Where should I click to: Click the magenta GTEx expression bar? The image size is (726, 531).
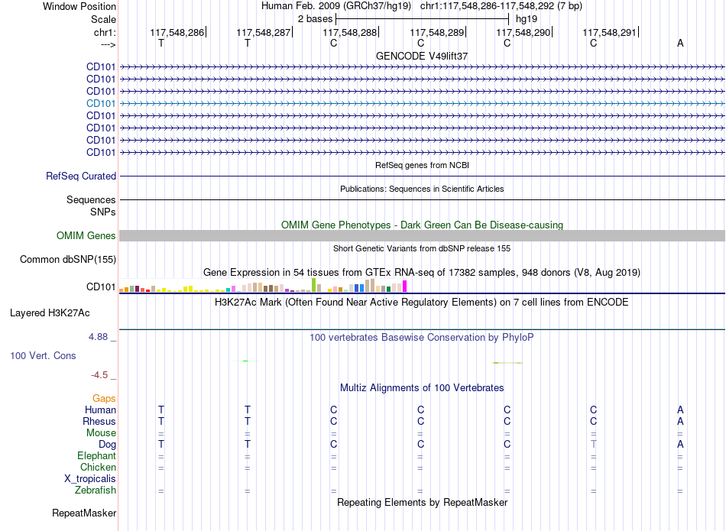(x=405, y=286)
